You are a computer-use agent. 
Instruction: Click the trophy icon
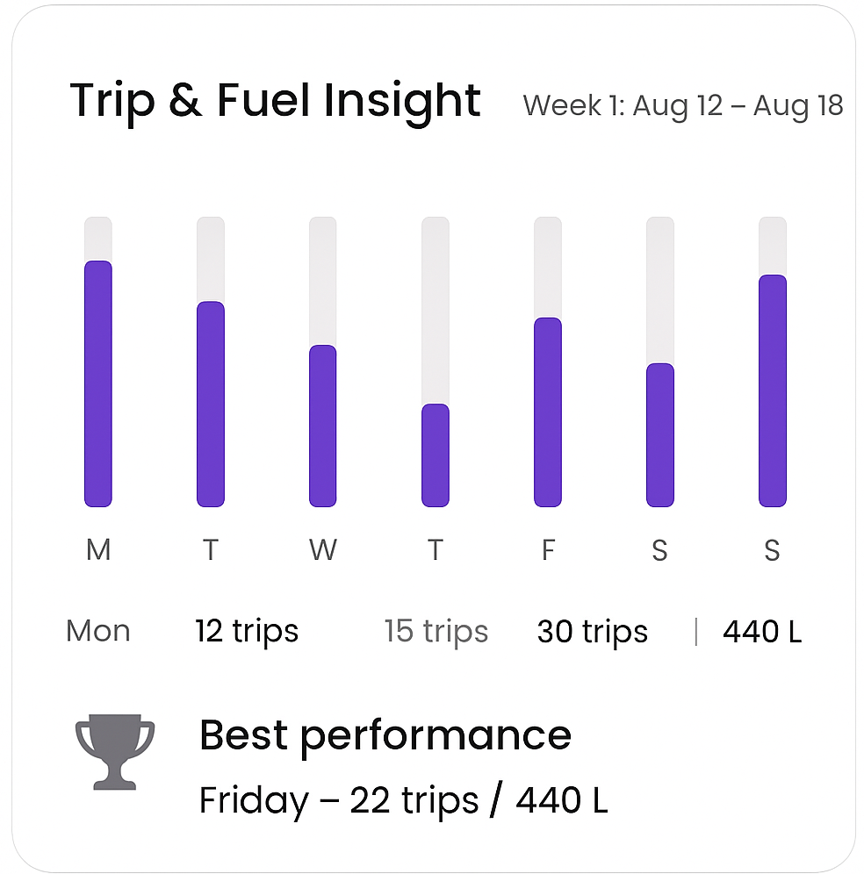[x=115, y=751]
